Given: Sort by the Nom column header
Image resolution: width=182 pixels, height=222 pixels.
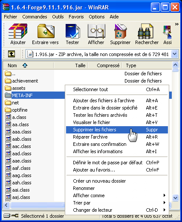Looking at the screenshot, I should pos(29,65).
